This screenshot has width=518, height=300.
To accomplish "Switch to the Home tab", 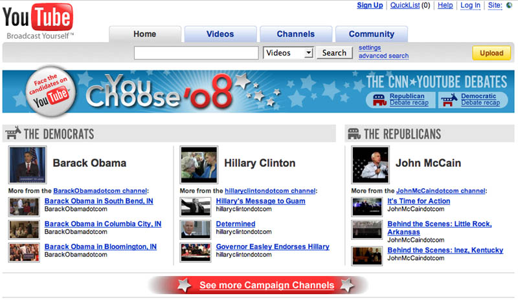I will (144, 34).
